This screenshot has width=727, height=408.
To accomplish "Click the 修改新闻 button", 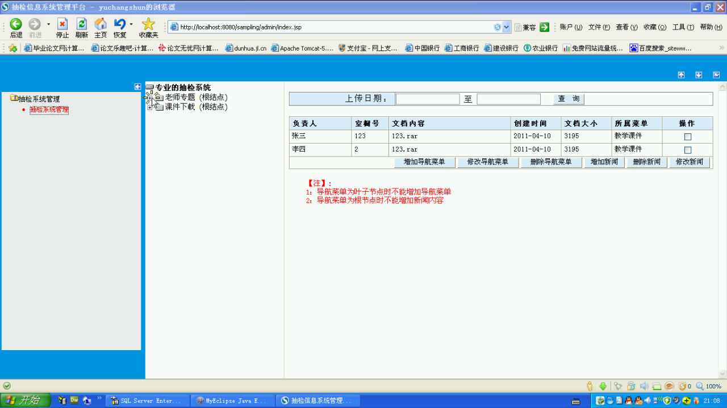I will coord(690,162).
